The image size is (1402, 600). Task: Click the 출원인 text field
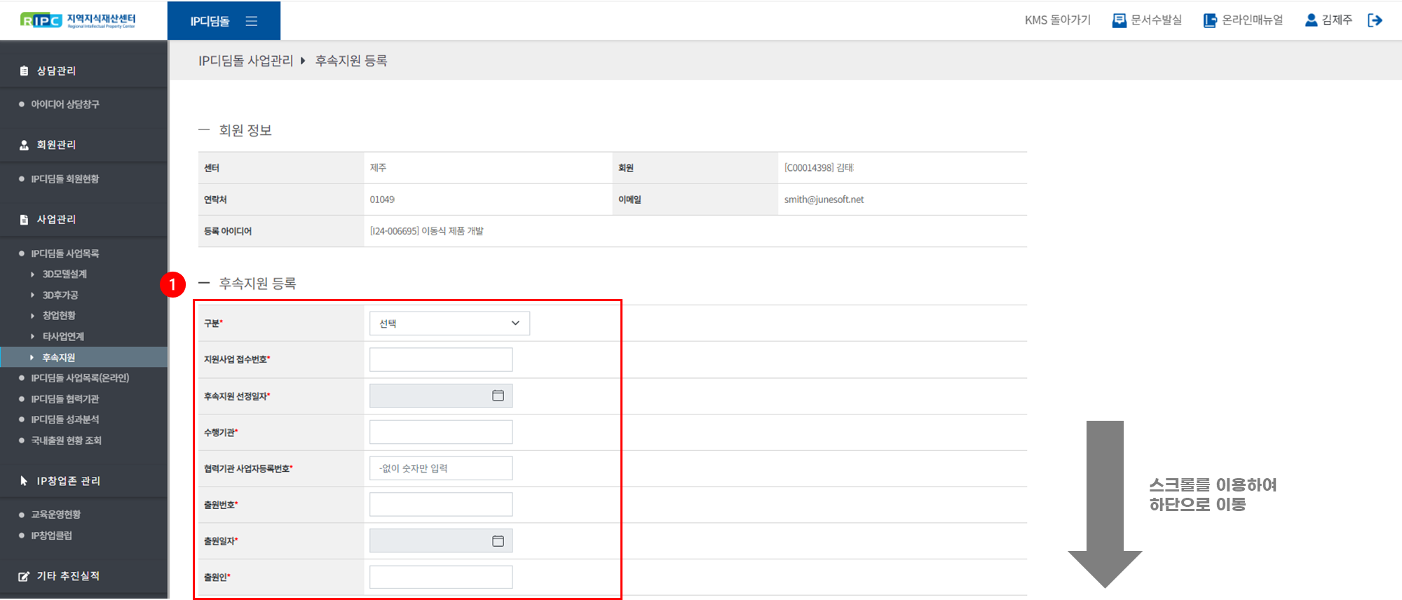coord(441,578)
